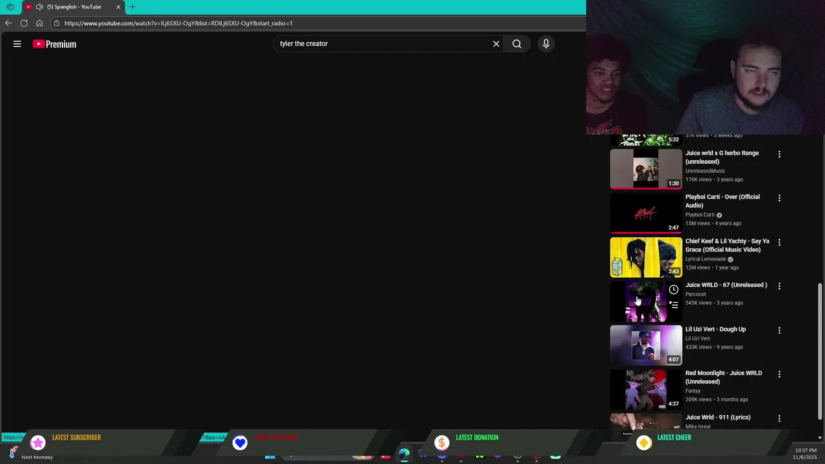The image size is (825, 464).
Task: Open title Playboi Carti - Over (Official Audio)
Action: tap(723, 201)
